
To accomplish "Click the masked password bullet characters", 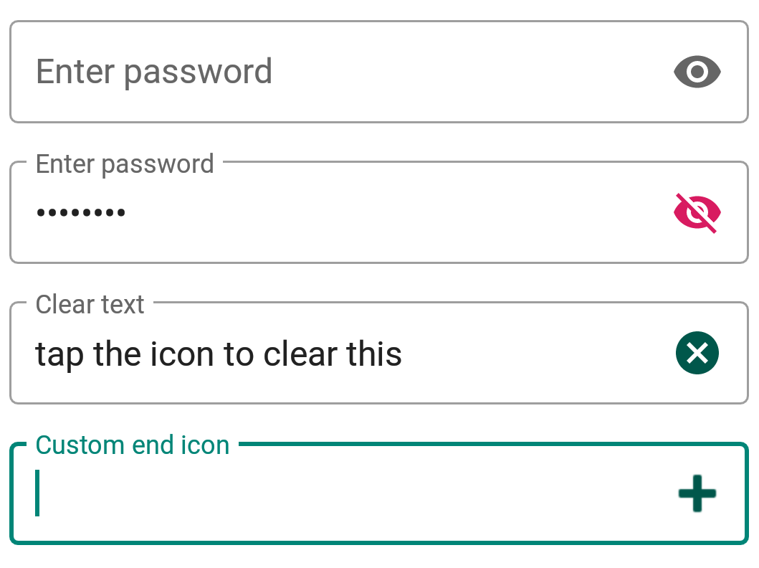I will click(x=81, y=212).
